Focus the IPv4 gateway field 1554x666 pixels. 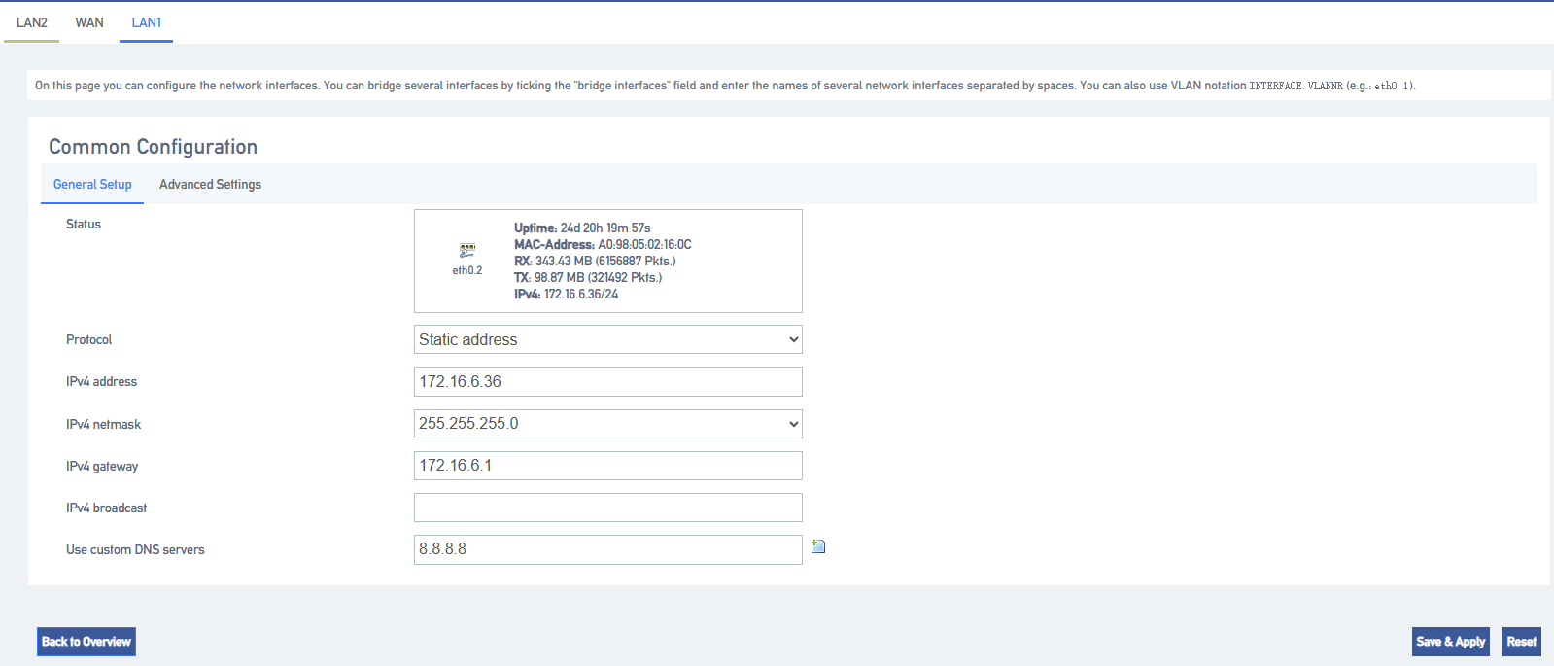(x=608, y=466)
